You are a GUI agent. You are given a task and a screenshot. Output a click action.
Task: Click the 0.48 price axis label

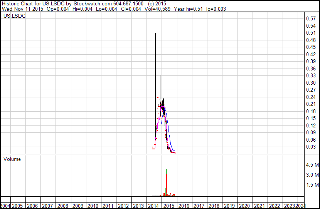coord(311,40)
